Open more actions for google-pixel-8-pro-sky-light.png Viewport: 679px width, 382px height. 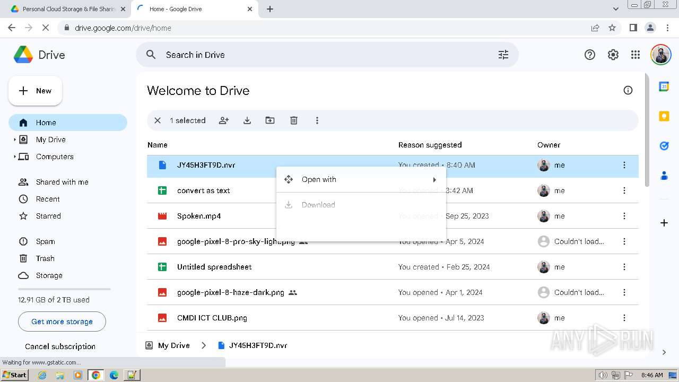[624, 241]
